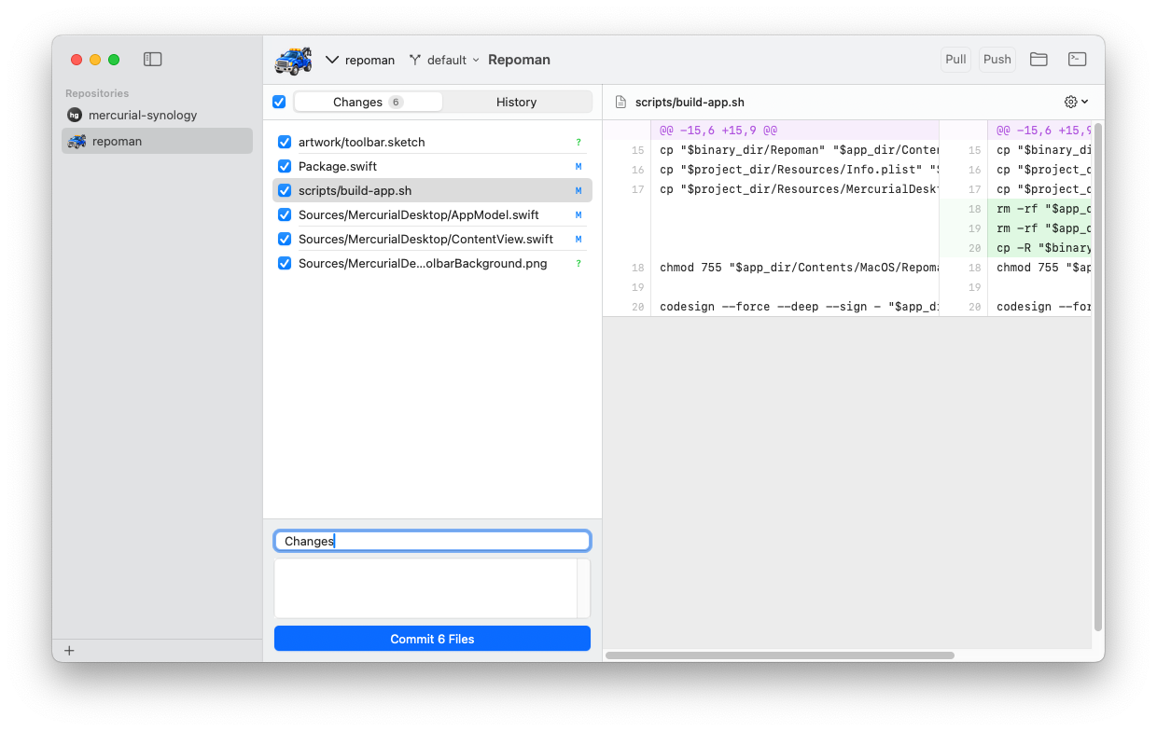Image resolution: width=1157 pixels, height=731 pixels.
Task: Click scripts/build-app.sh diff header title
Action: click(690, 103)
